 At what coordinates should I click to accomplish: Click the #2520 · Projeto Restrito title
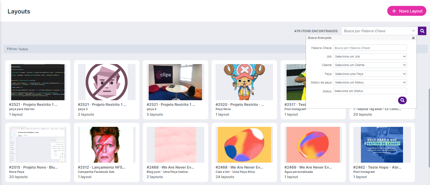[x=240, y=104]
